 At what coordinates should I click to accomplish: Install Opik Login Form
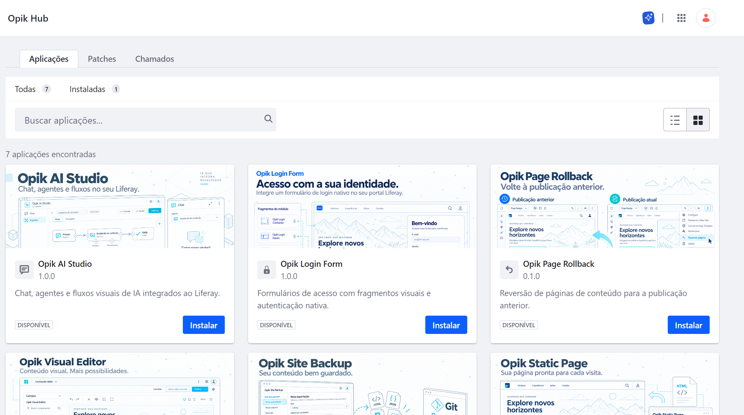[x=446, y=325]
